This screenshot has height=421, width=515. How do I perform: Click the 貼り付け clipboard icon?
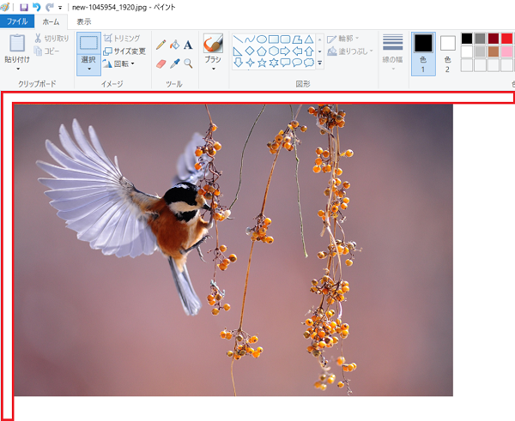click(x=17, y=43)
